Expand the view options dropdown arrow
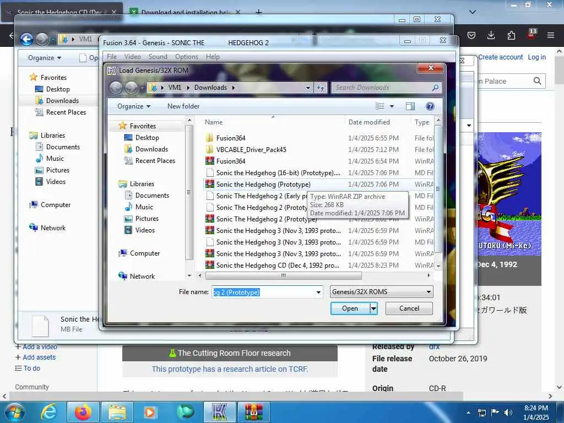The height and width of the screenshot is (423, 564). [392, 106]
